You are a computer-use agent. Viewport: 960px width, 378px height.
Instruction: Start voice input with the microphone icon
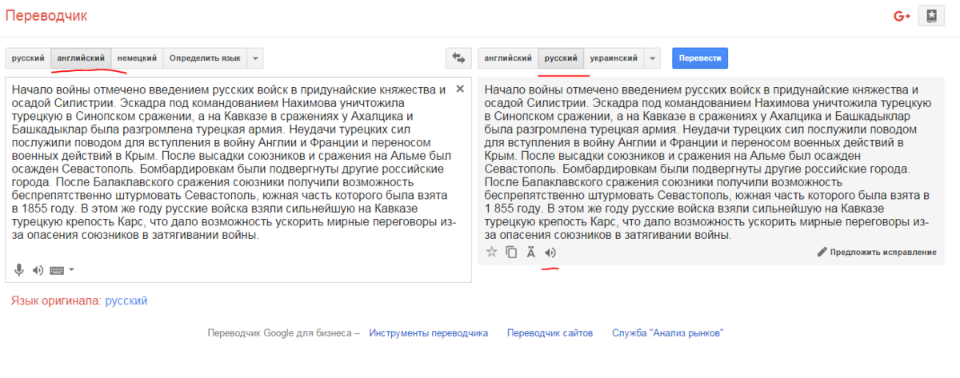point(19,269)
